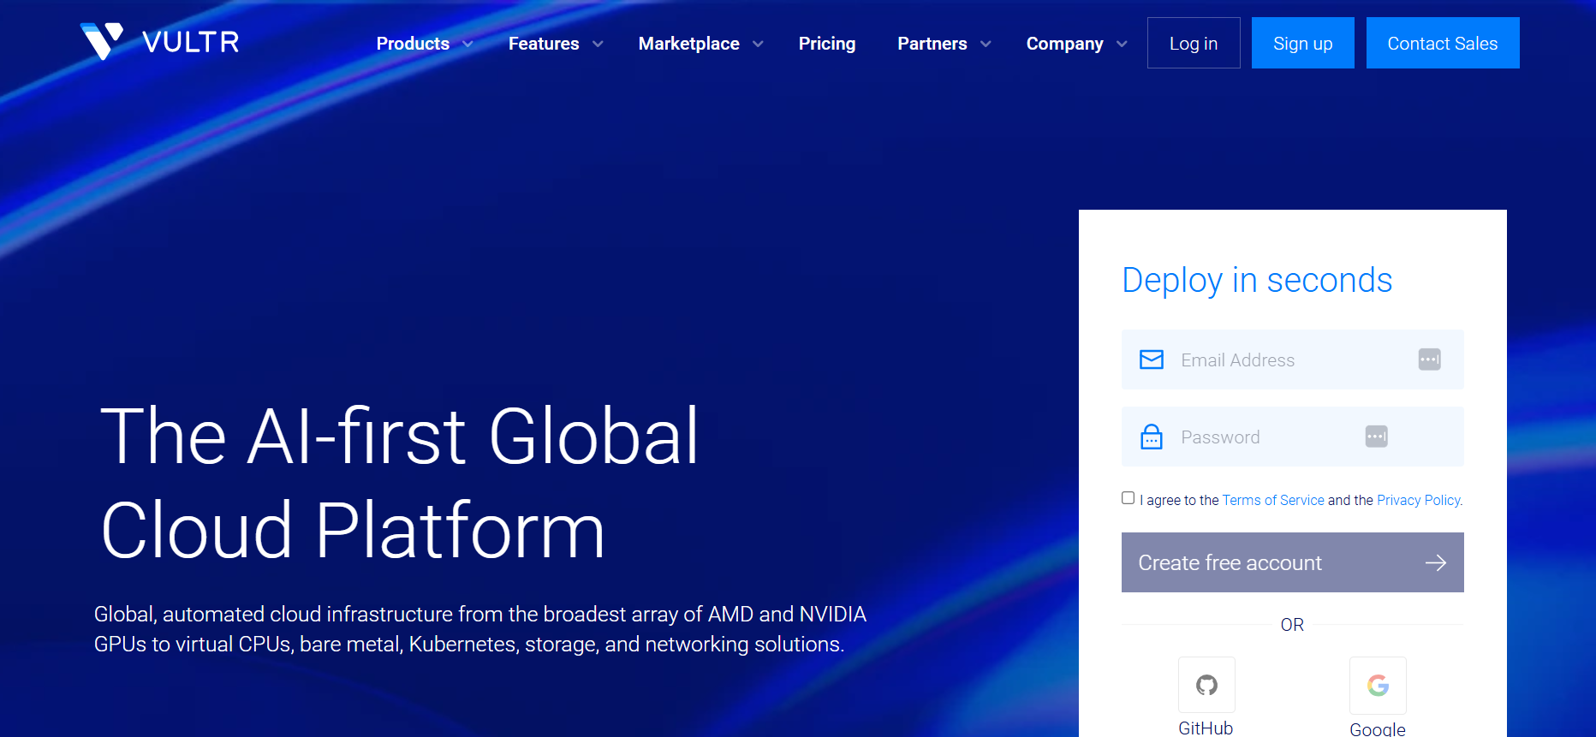Open the Products menu
1596x737 pixels.
click(413, 44)
